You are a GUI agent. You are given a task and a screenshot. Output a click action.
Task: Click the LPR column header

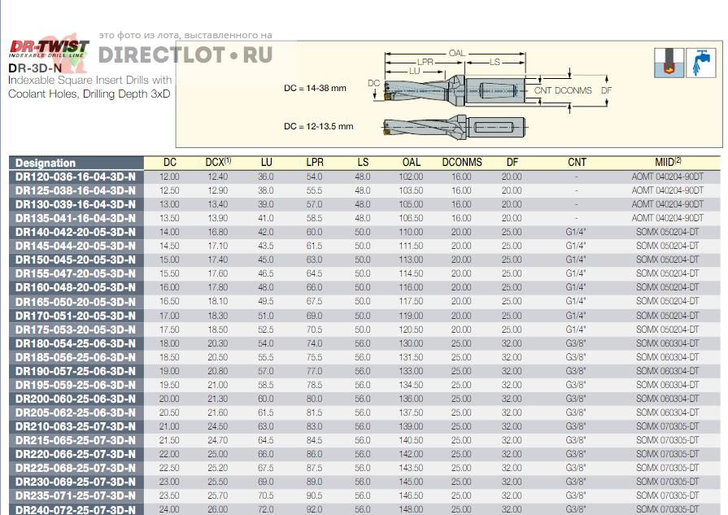coord(314,163)
